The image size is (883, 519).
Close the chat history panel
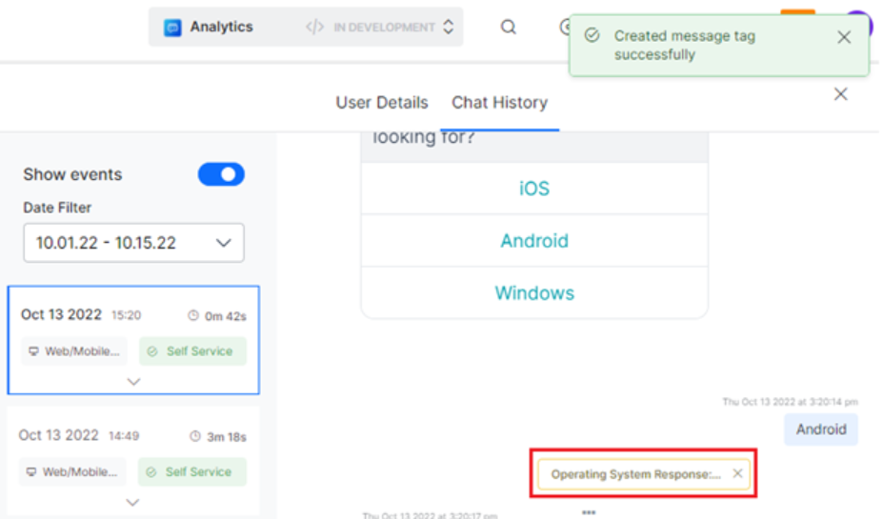point(840,93)
